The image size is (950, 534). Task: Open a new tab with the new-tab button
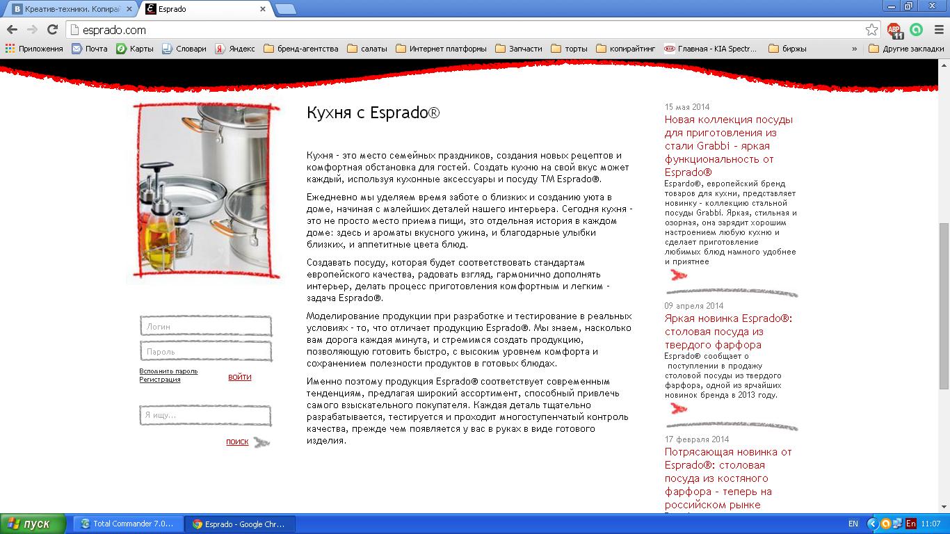coord(285,9)
